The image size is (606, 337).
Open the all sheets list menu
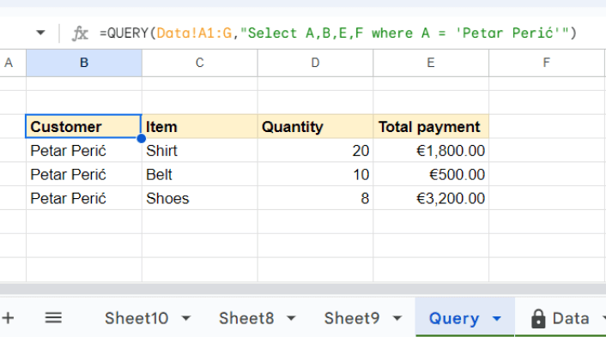[53, 318]
